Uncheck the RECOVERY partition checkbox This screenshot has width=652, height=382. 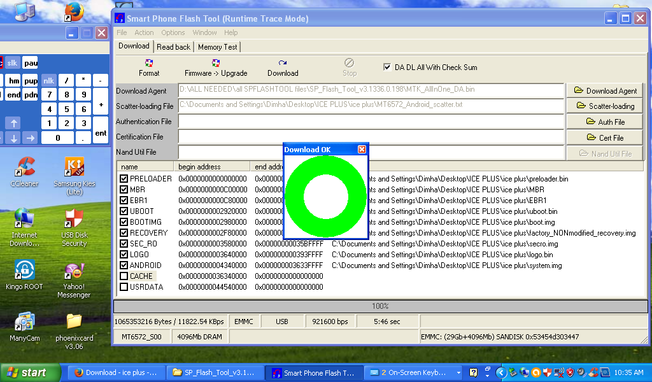(x=124, y=233)
